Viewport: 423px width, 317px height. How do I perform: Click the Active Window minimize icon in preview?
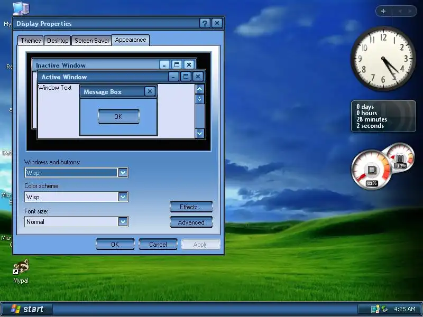tap(173, 77)
